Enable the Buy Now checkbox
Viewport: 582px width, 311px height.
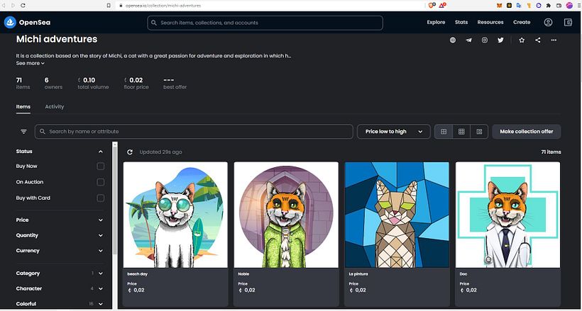pos(101,166)
